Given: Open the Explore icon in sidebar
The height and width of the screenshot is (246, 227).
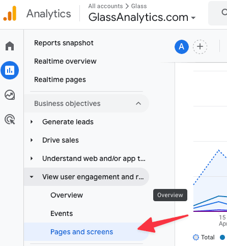Looking at the screenshot, I should tap(10, 95).
